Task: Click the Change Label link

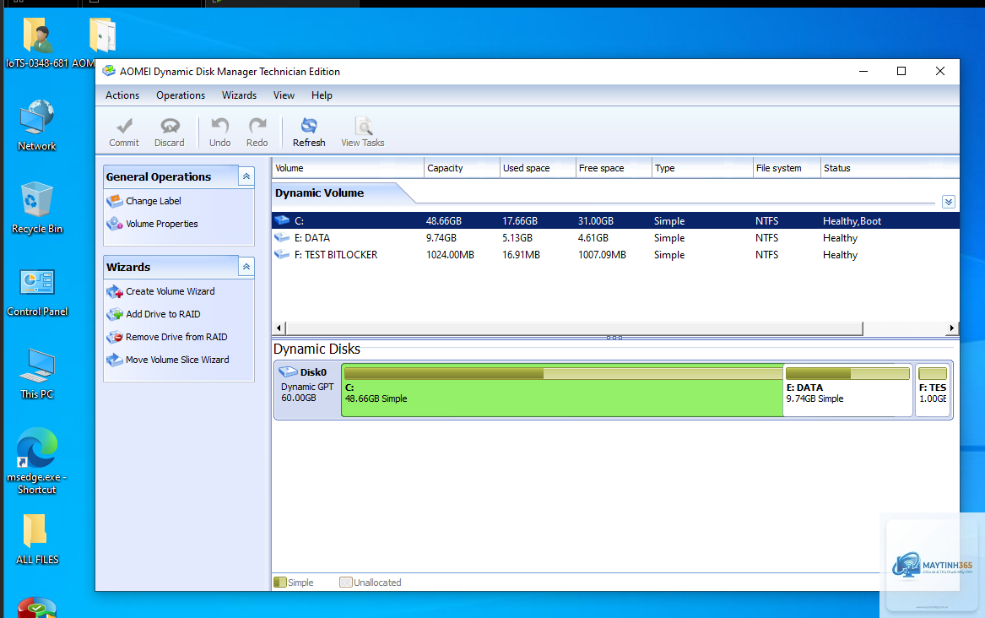Action: (154, 201)
